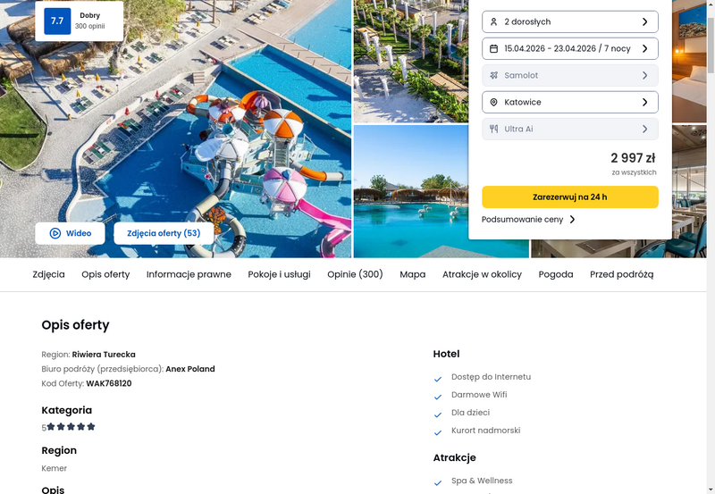Screen dimensions: 715x494
Task: Click the fork and knife meal icon
Action: point(493,129)
